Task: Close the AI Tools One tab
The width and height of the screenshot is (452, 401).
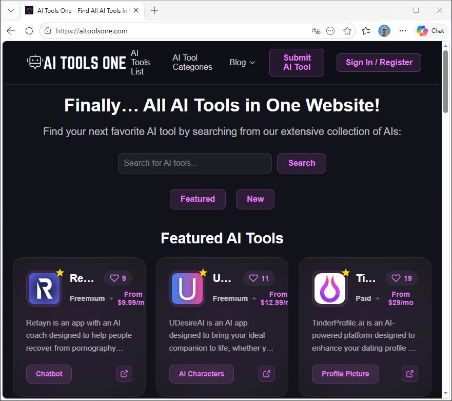Action: click(136, 10)
